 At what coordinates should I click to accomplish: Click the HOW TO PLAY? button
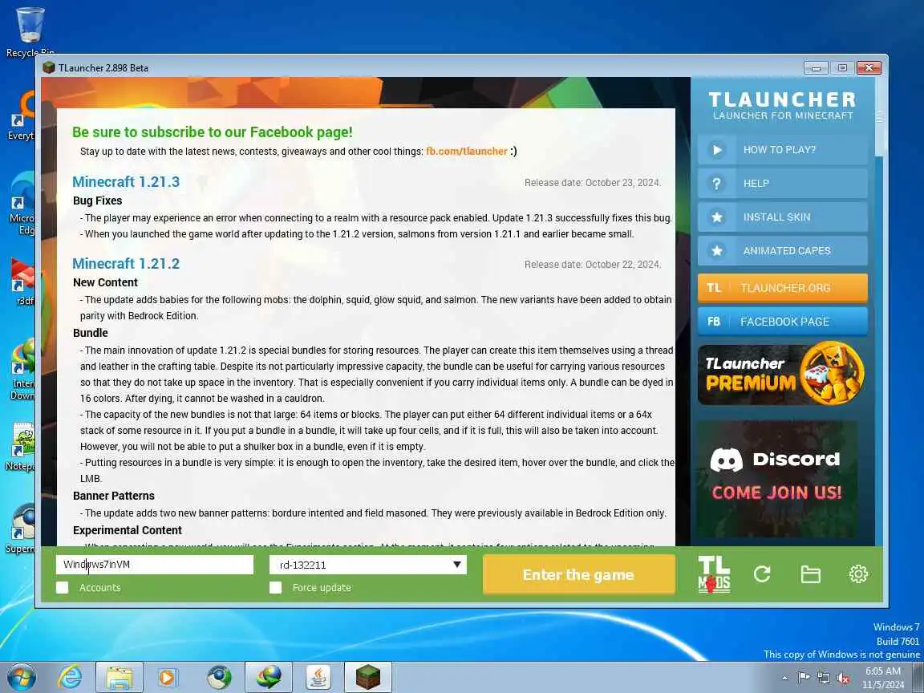point(783,150)
